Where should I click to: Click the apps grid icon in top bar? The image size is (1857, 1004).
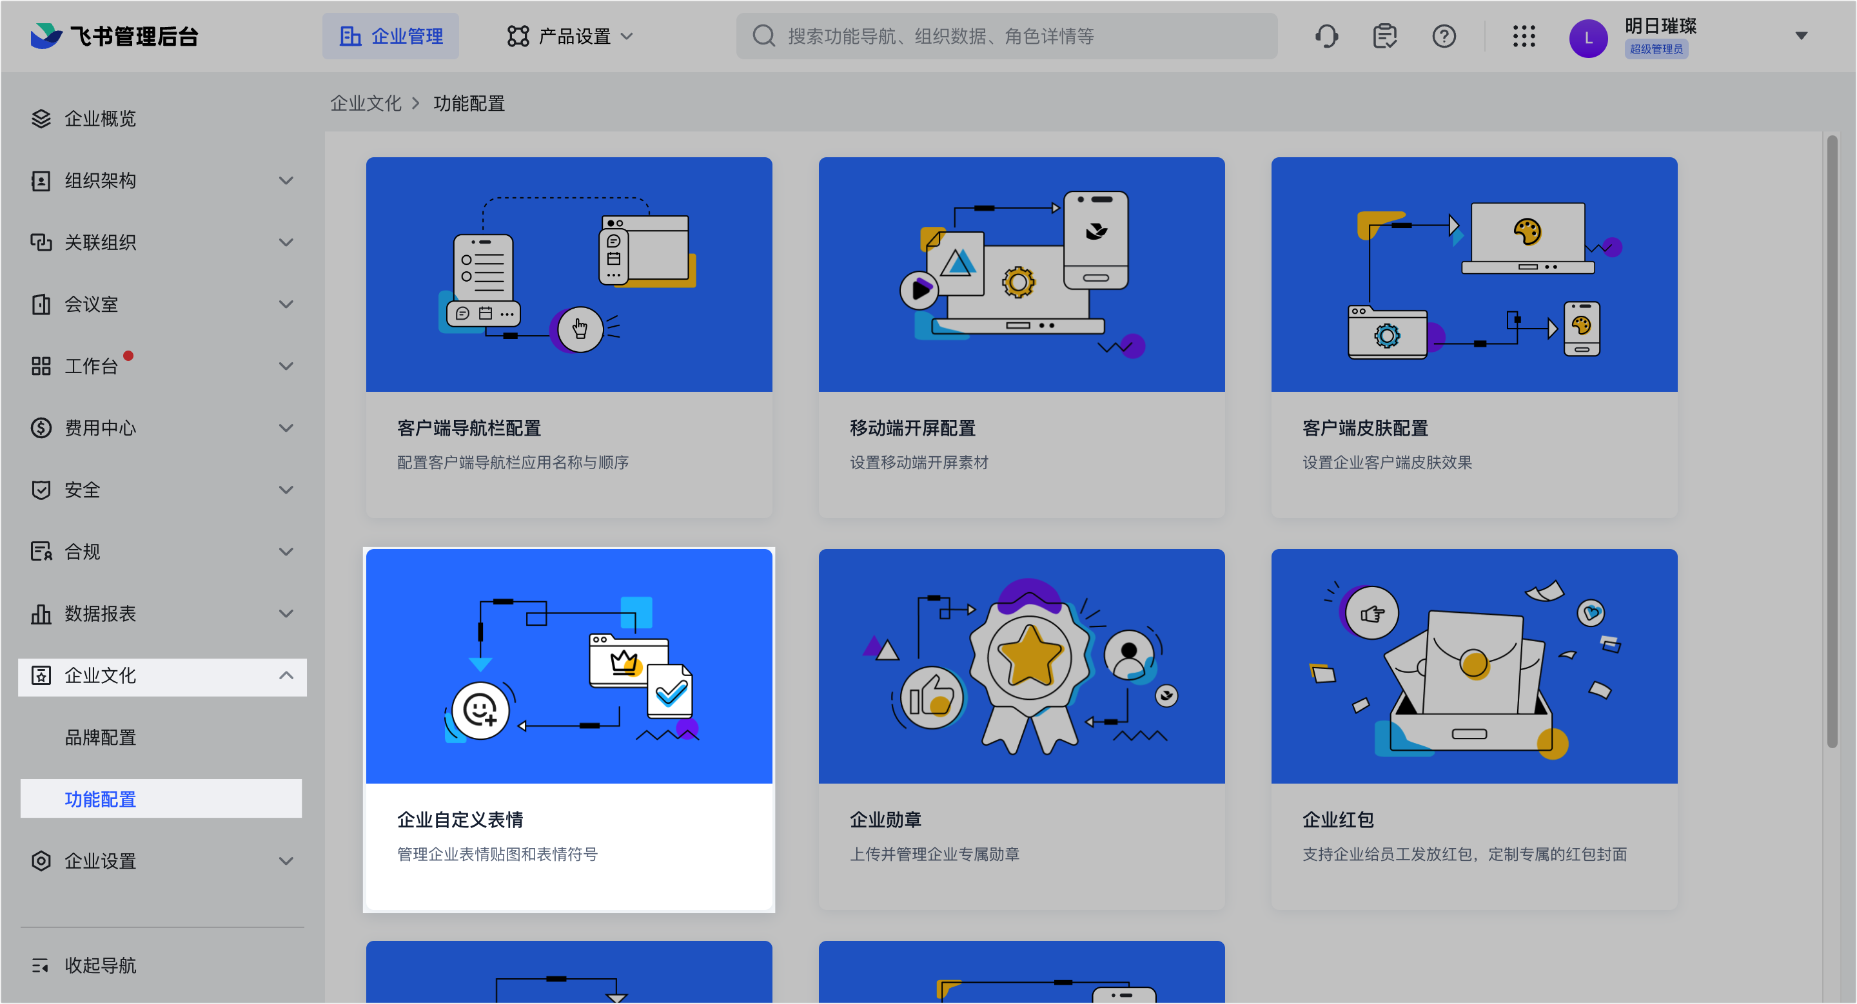(x=1524, y=35)
